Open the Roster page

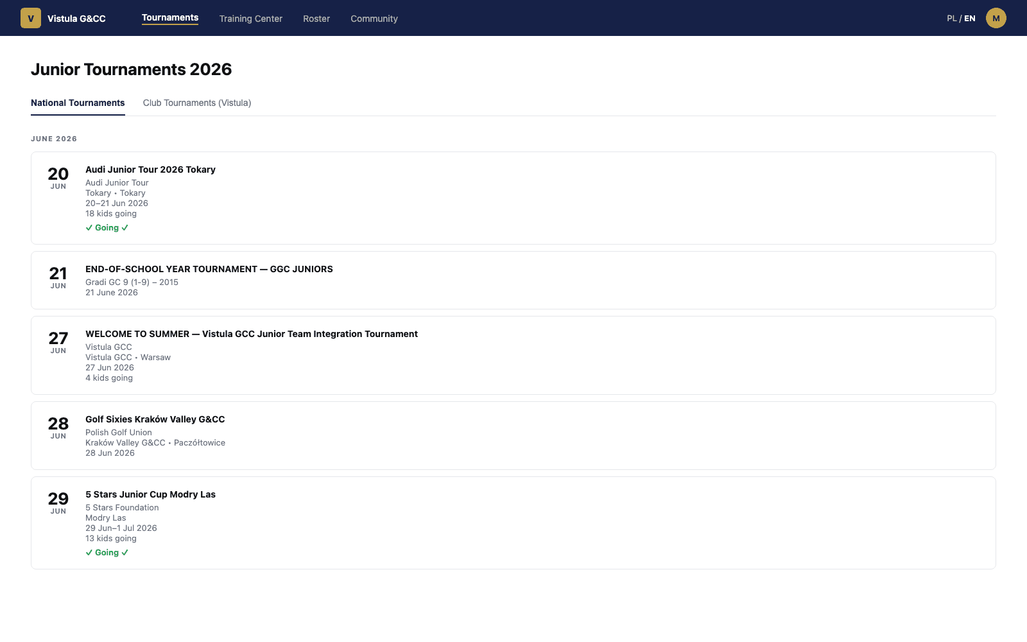point(316,19)
